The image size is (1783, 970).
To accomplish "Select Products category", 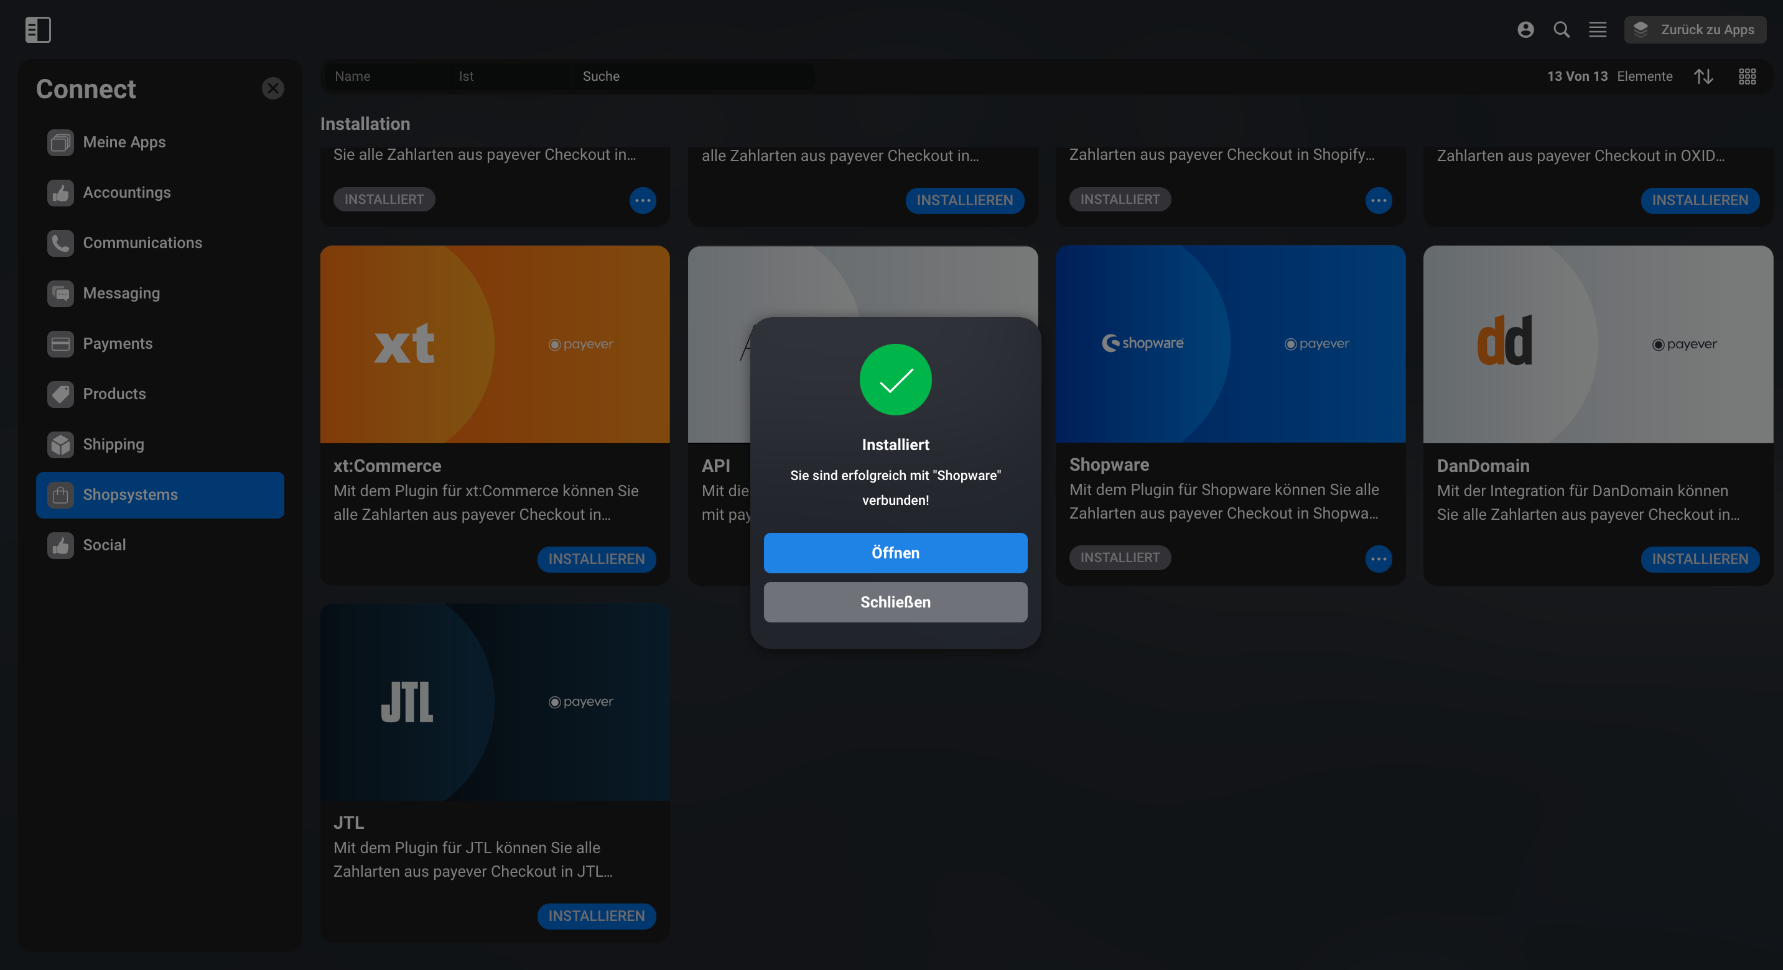I will pos(160,394).
